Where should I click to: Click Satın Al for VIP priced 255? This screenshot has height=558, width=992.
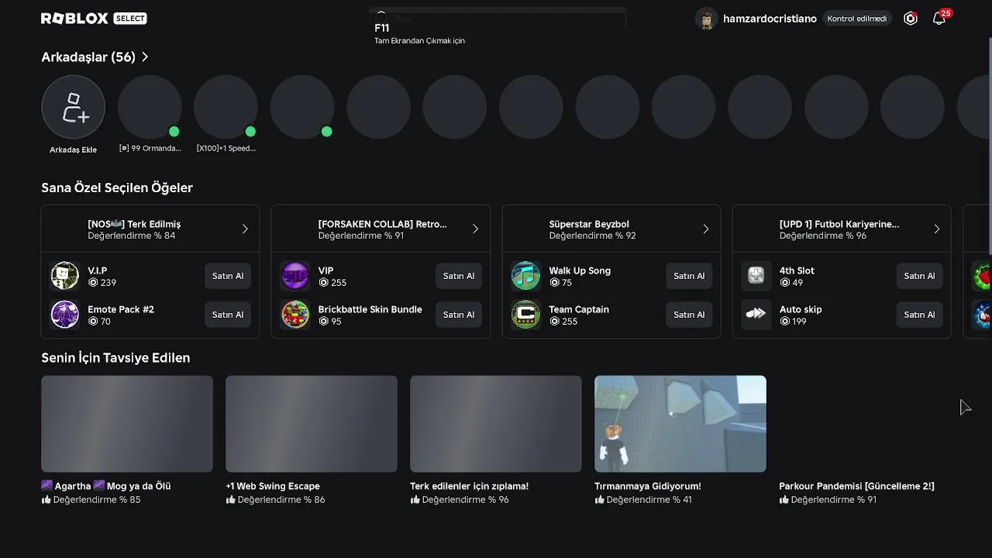point(458,276)
